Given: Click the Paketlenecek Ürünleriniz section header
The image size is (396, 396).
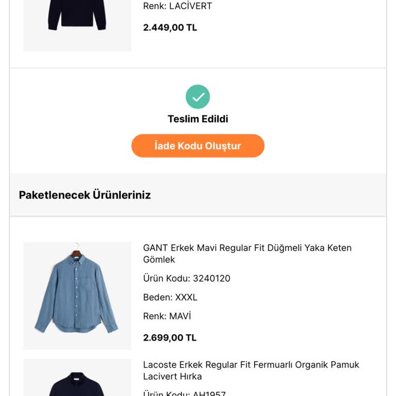Looking at the screenshot, I should (x=85, y=195).
